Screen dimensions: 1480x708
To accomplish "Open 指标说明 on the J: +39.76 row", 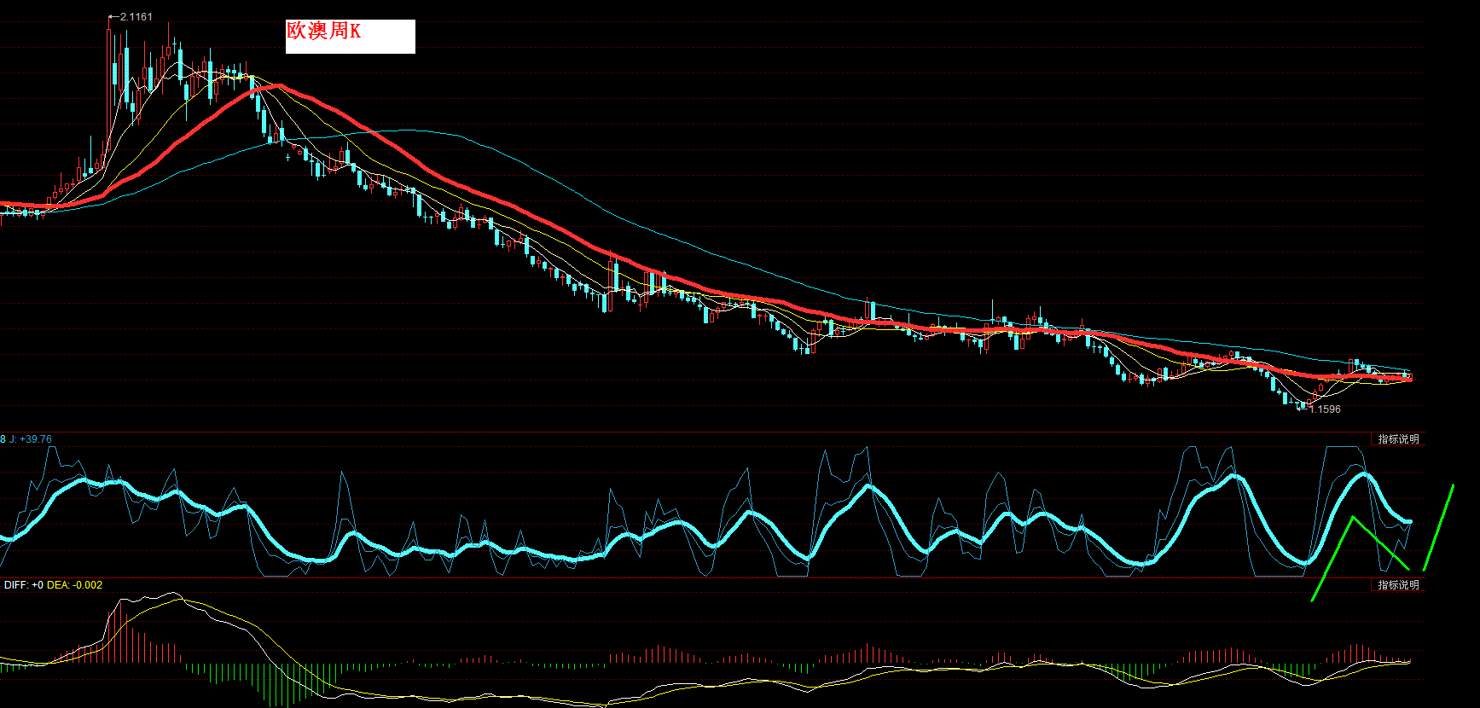I will 1398,439.
